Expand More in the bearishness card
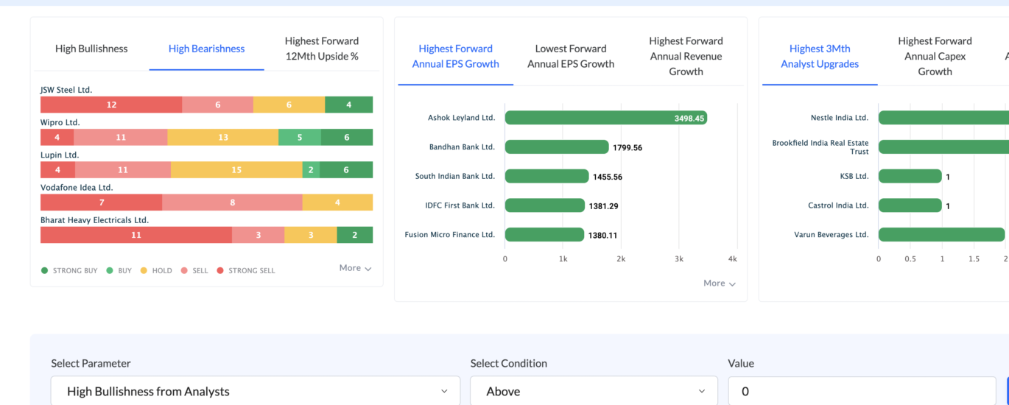The width and height of the screenshot is (1009, 405). pos(355,268)
